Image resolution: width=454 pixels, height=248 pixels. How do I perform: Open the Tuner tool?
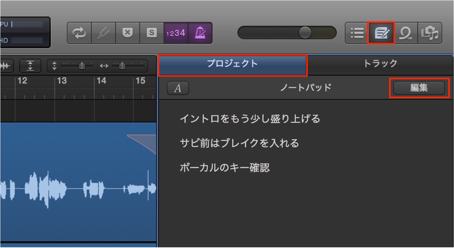pyautogui.click(x=103, y=33)
